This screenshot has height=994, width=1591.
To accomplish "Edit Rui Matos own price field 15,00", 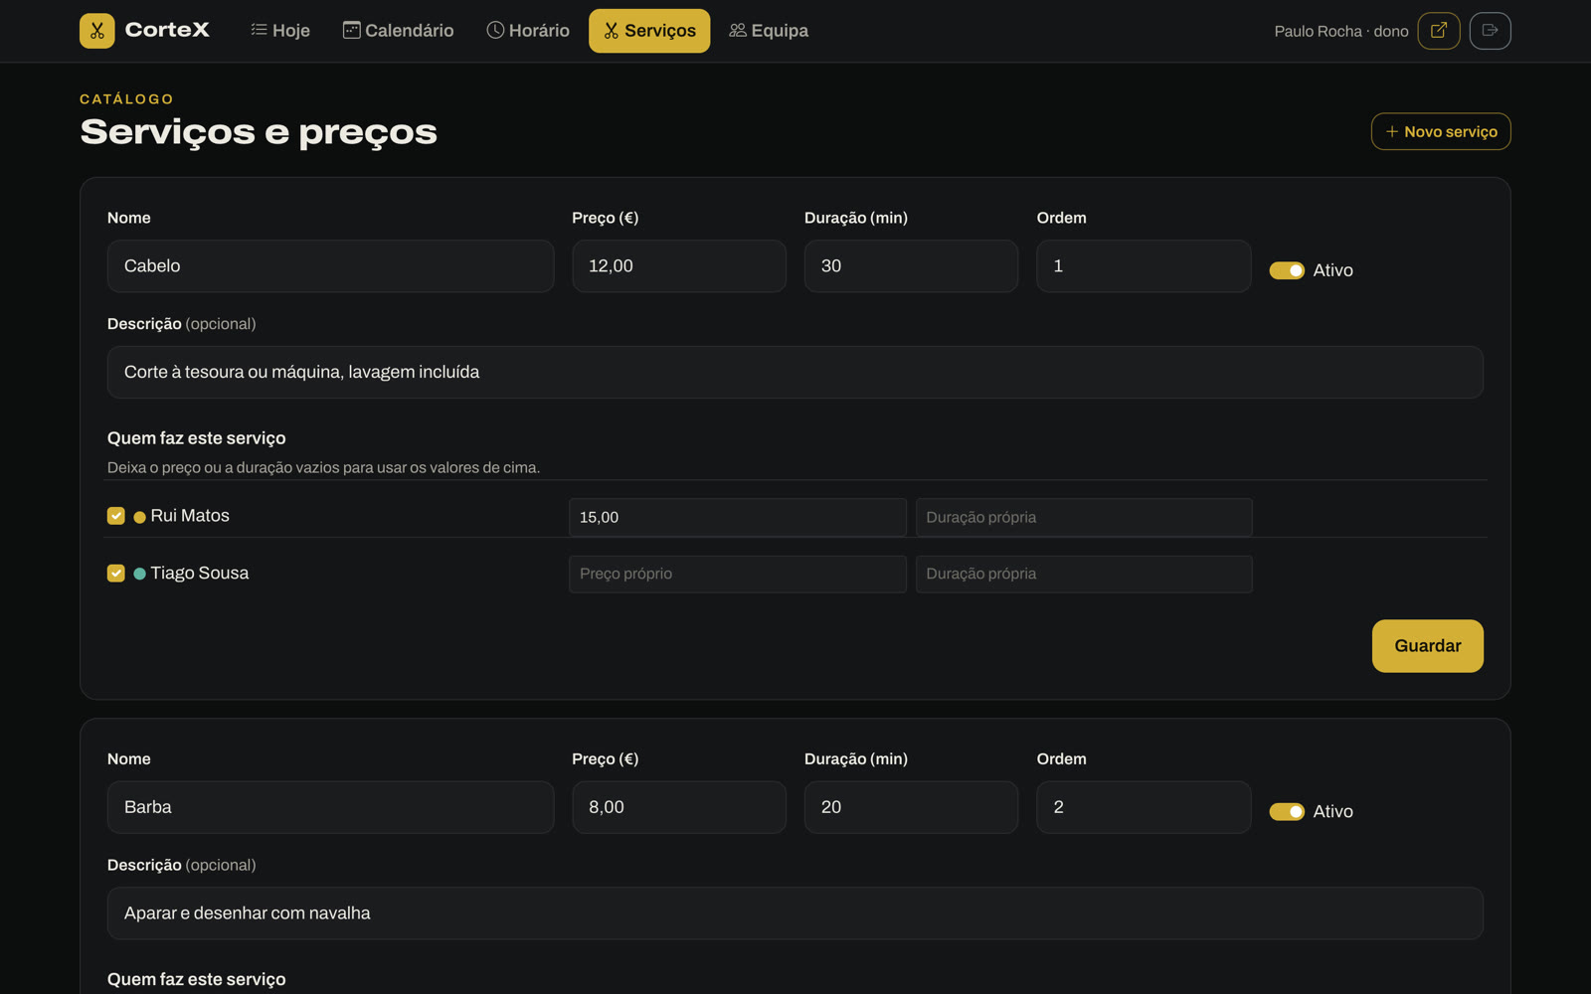I will click(x=738, y=517).
